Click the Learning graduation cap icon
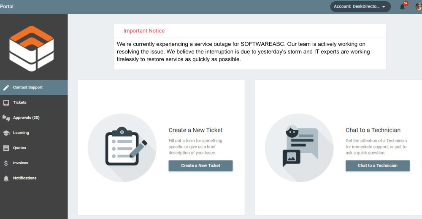 pos(6,133)
